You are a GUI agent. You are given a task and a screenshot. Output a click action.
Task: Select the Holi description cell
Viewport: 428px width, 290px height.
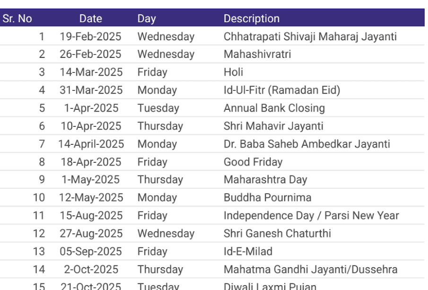(x=234, y=72)
